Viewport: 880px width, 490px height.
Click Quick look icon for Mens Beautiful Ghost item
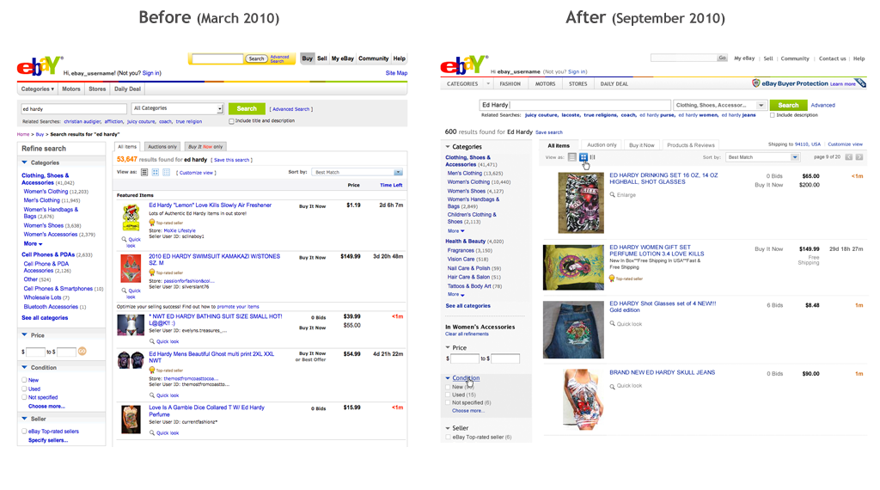tap(151, 395)
